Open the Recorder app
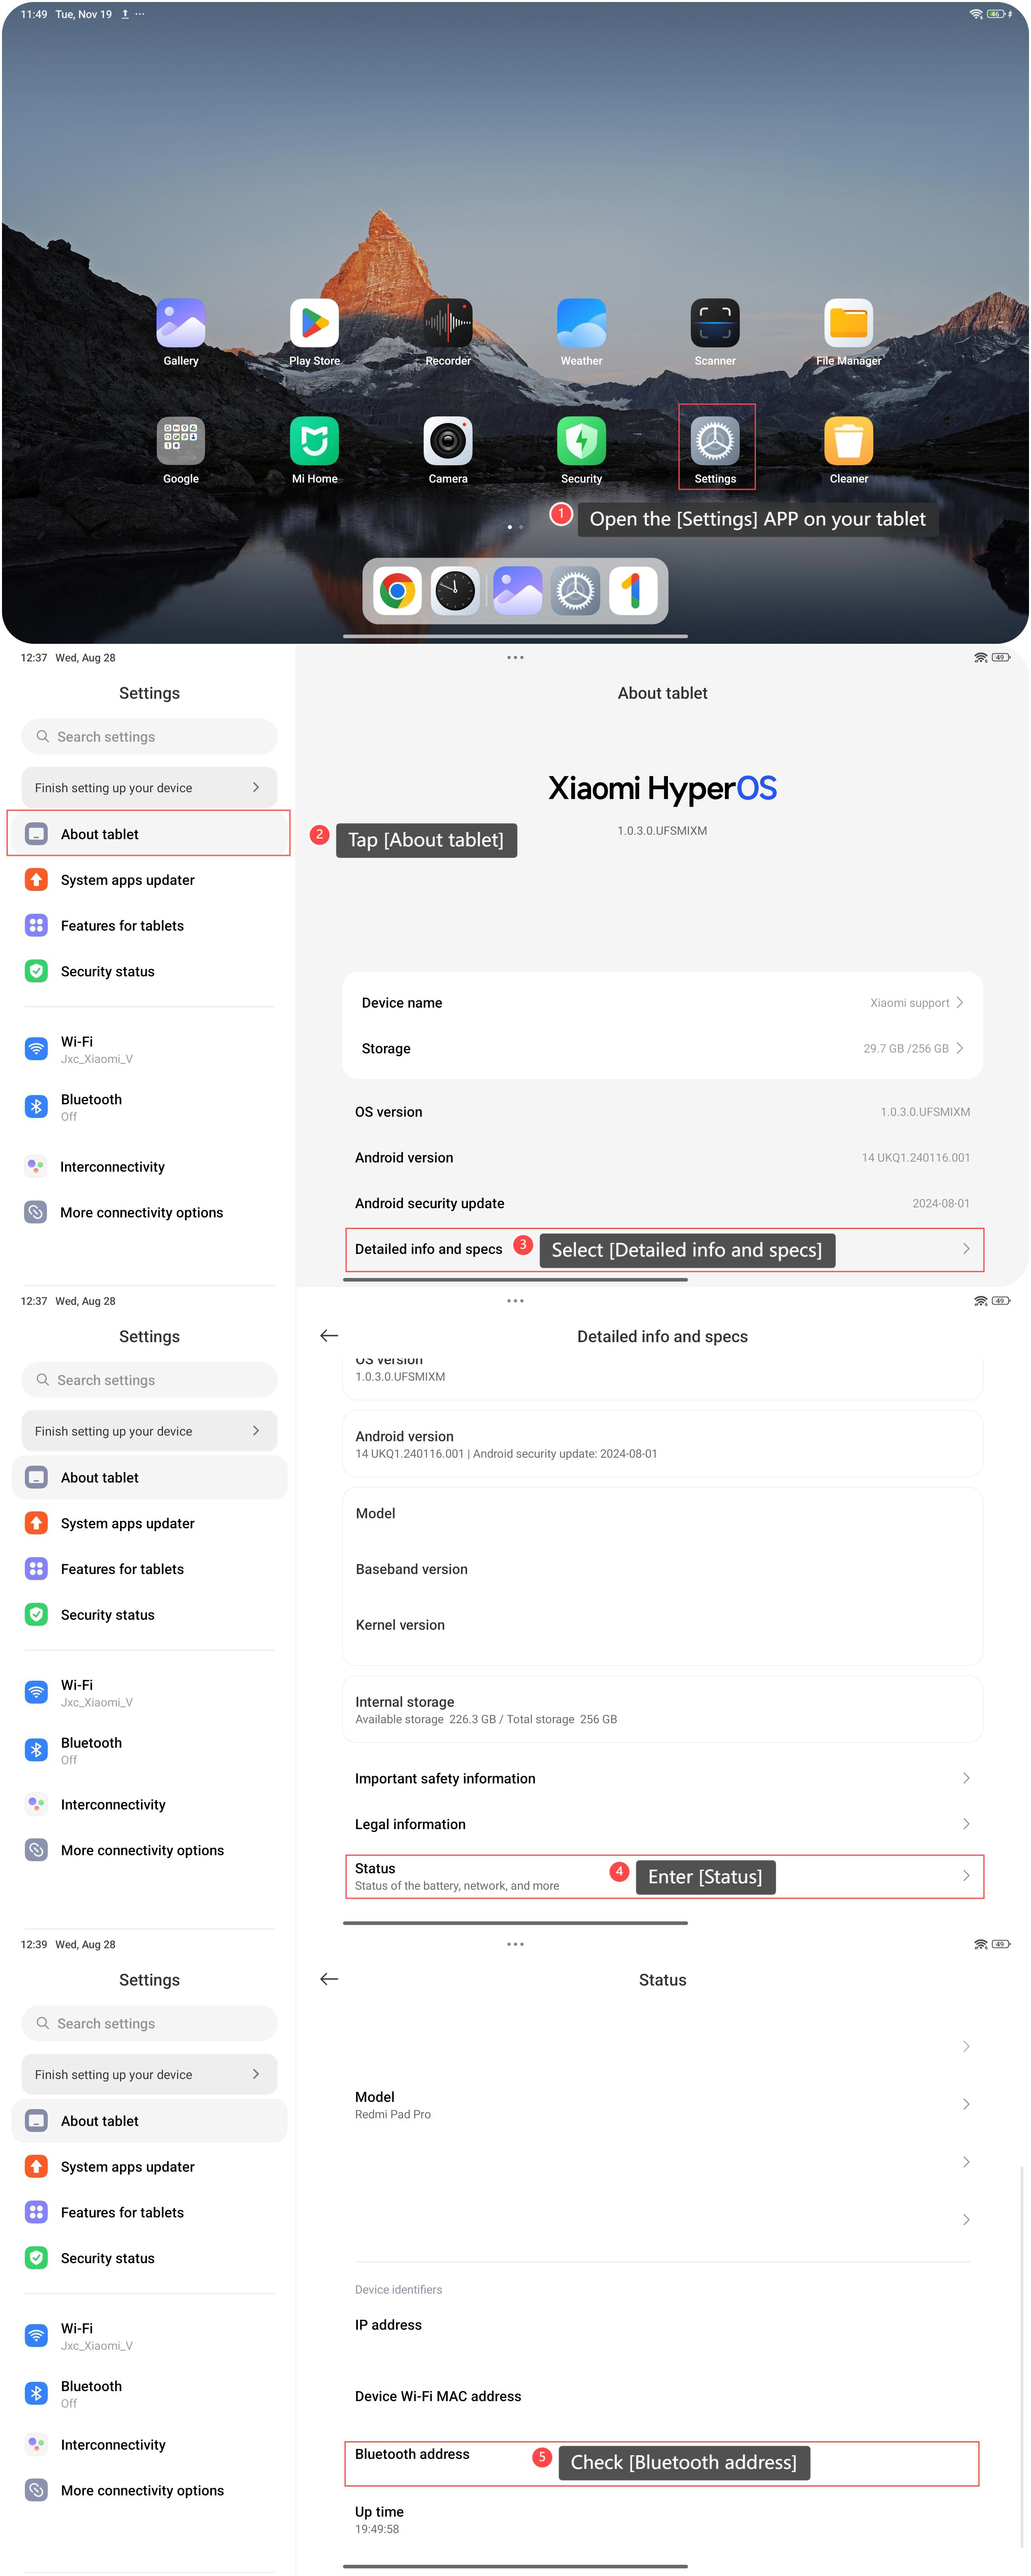 tap(448, 323)
